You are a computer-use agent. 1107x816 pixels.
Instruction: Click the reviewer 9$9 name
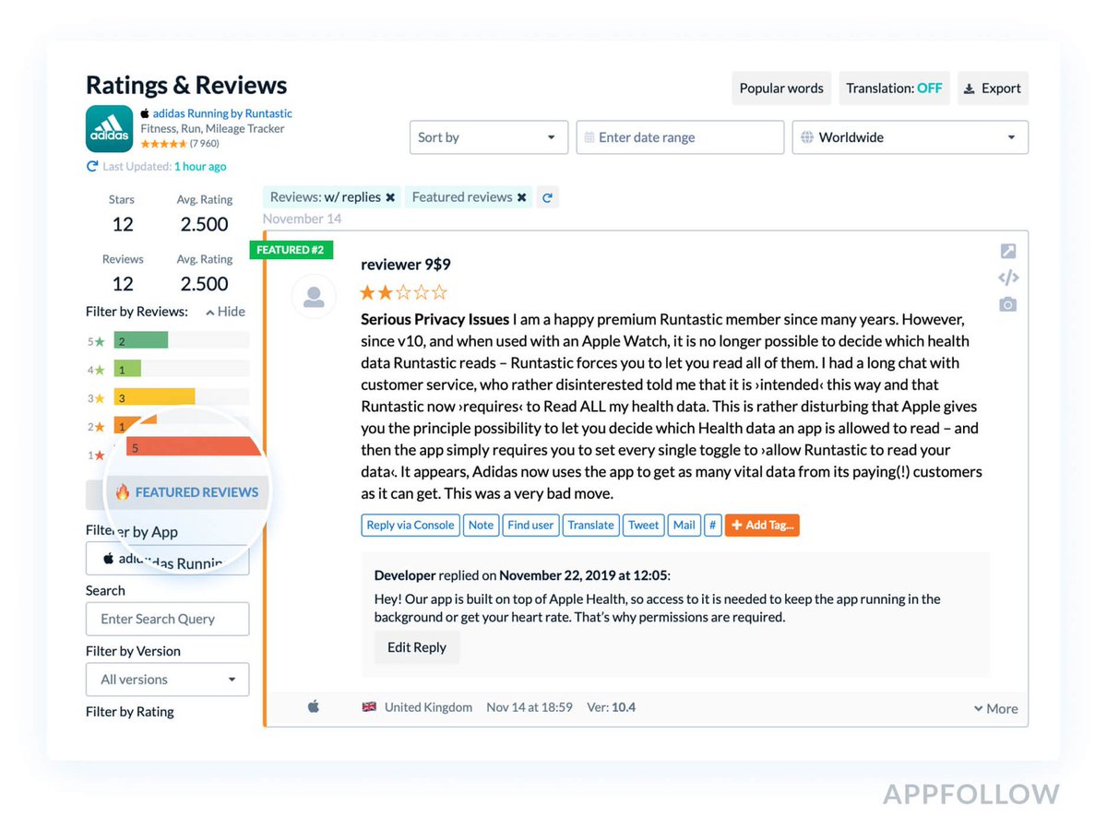pyautogui.click(x=406, y=265)
